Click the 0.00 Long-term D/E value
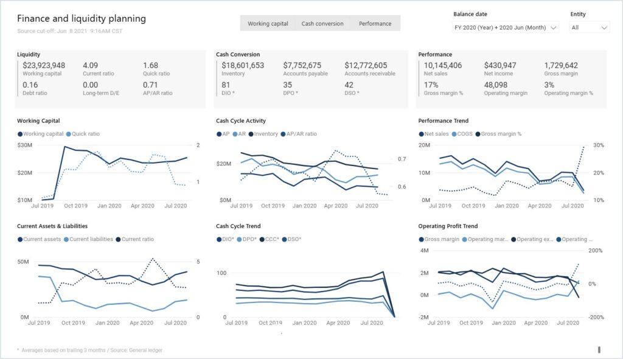The image size is (623, 359). pos(90,85)
